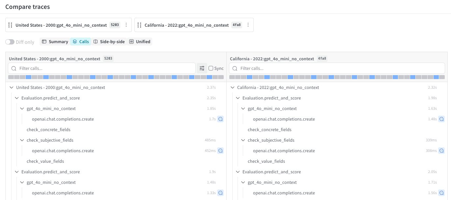Open the chat icon on the 308ms completions row
The image size is (451, 200).
(442, 151)
